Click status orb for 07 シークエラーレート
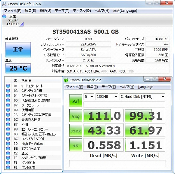175x174 pixels. (8, 105)
